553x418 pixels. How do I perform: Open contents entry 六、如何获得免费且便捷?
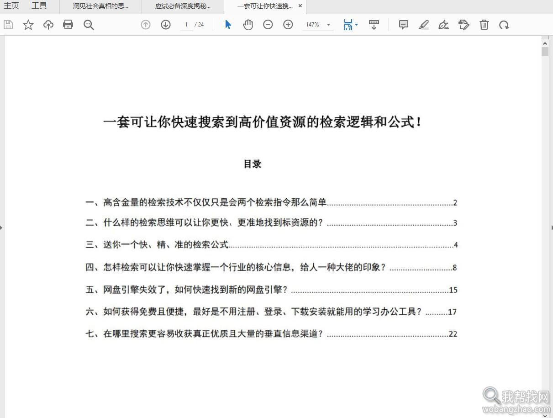click(271, 312)
